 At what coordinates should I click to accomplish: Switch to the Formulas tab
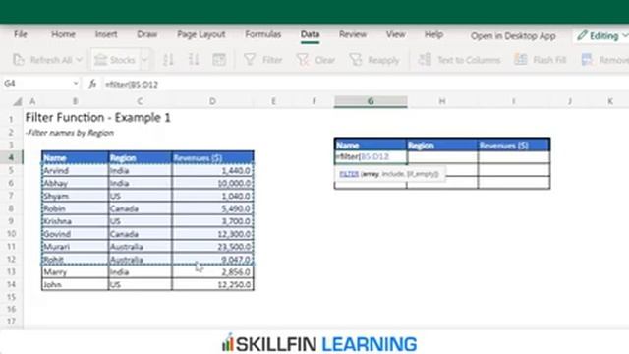coord(262,35)
